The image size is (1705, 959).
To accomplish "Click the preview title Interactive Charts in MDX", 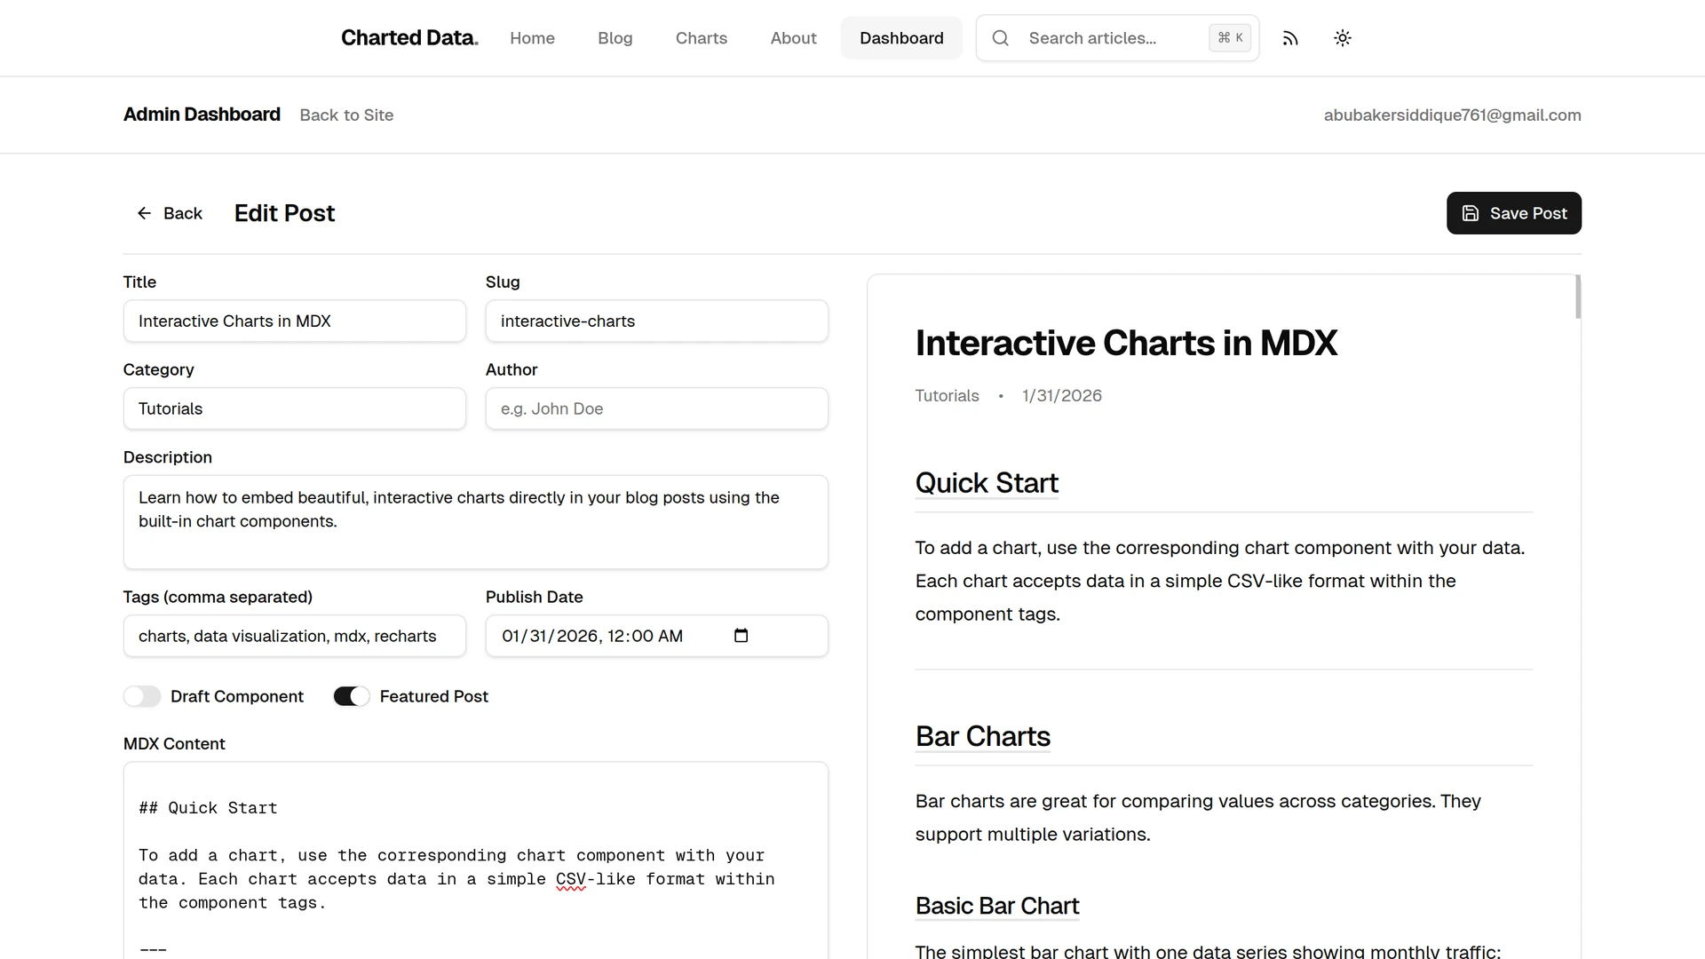I will (1126, 343).
